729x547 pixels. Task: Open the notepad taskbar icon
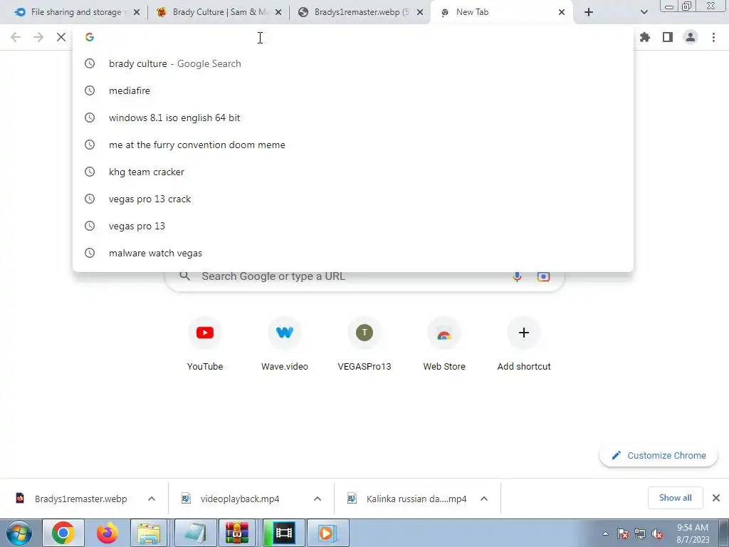tap(195, 533)
